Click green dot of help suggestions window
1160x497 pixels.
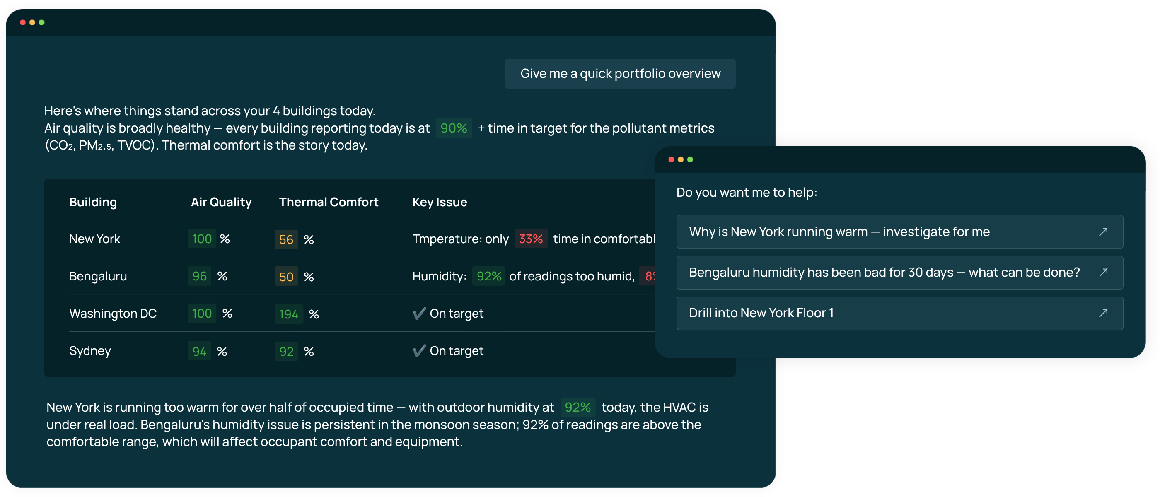pos(690,159)
